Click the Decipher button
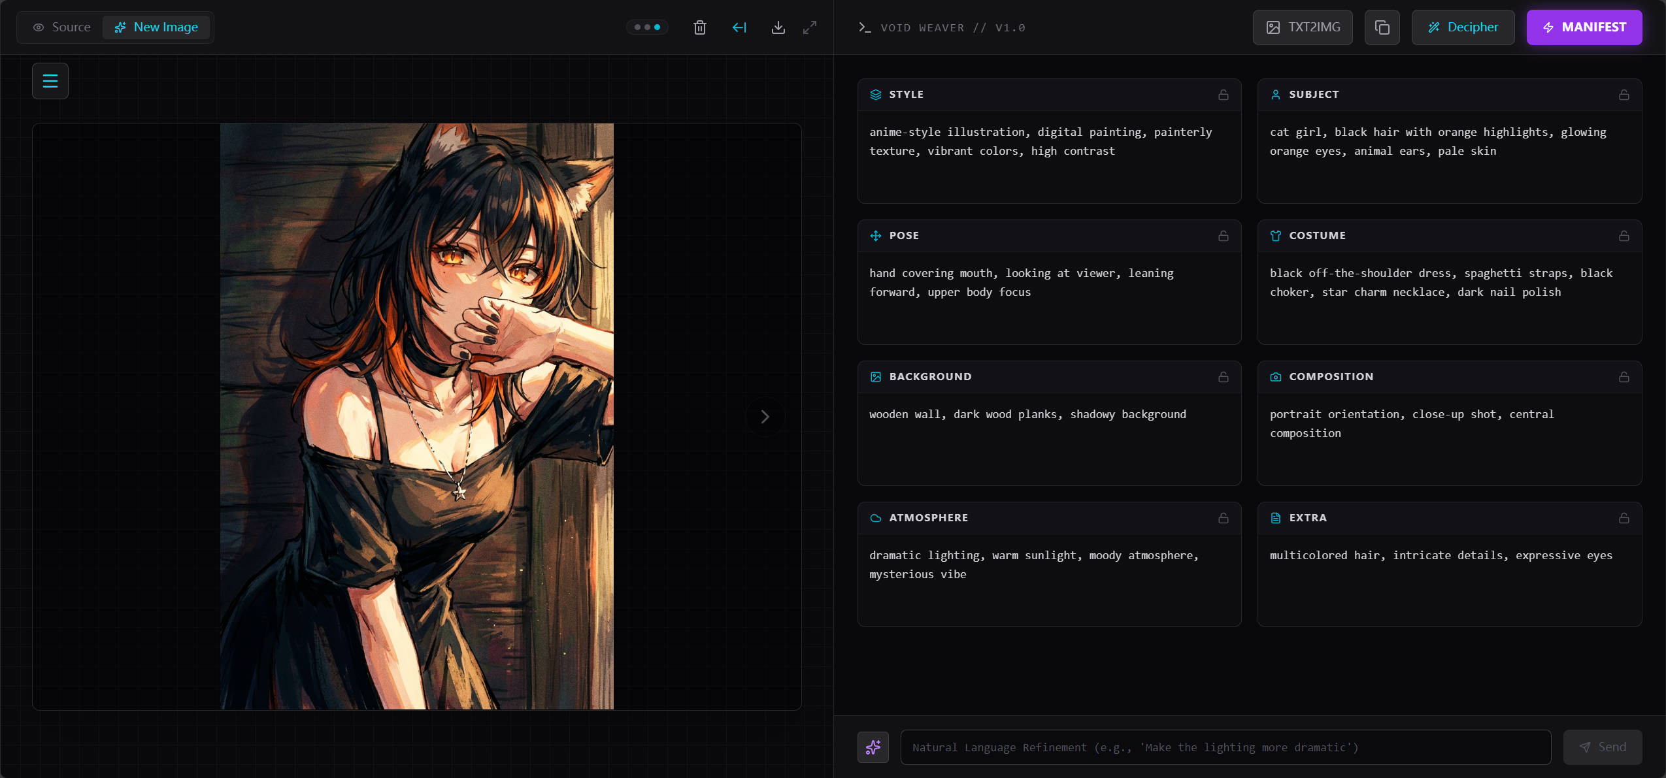The image size is (1666, 778). point(1463,27)
